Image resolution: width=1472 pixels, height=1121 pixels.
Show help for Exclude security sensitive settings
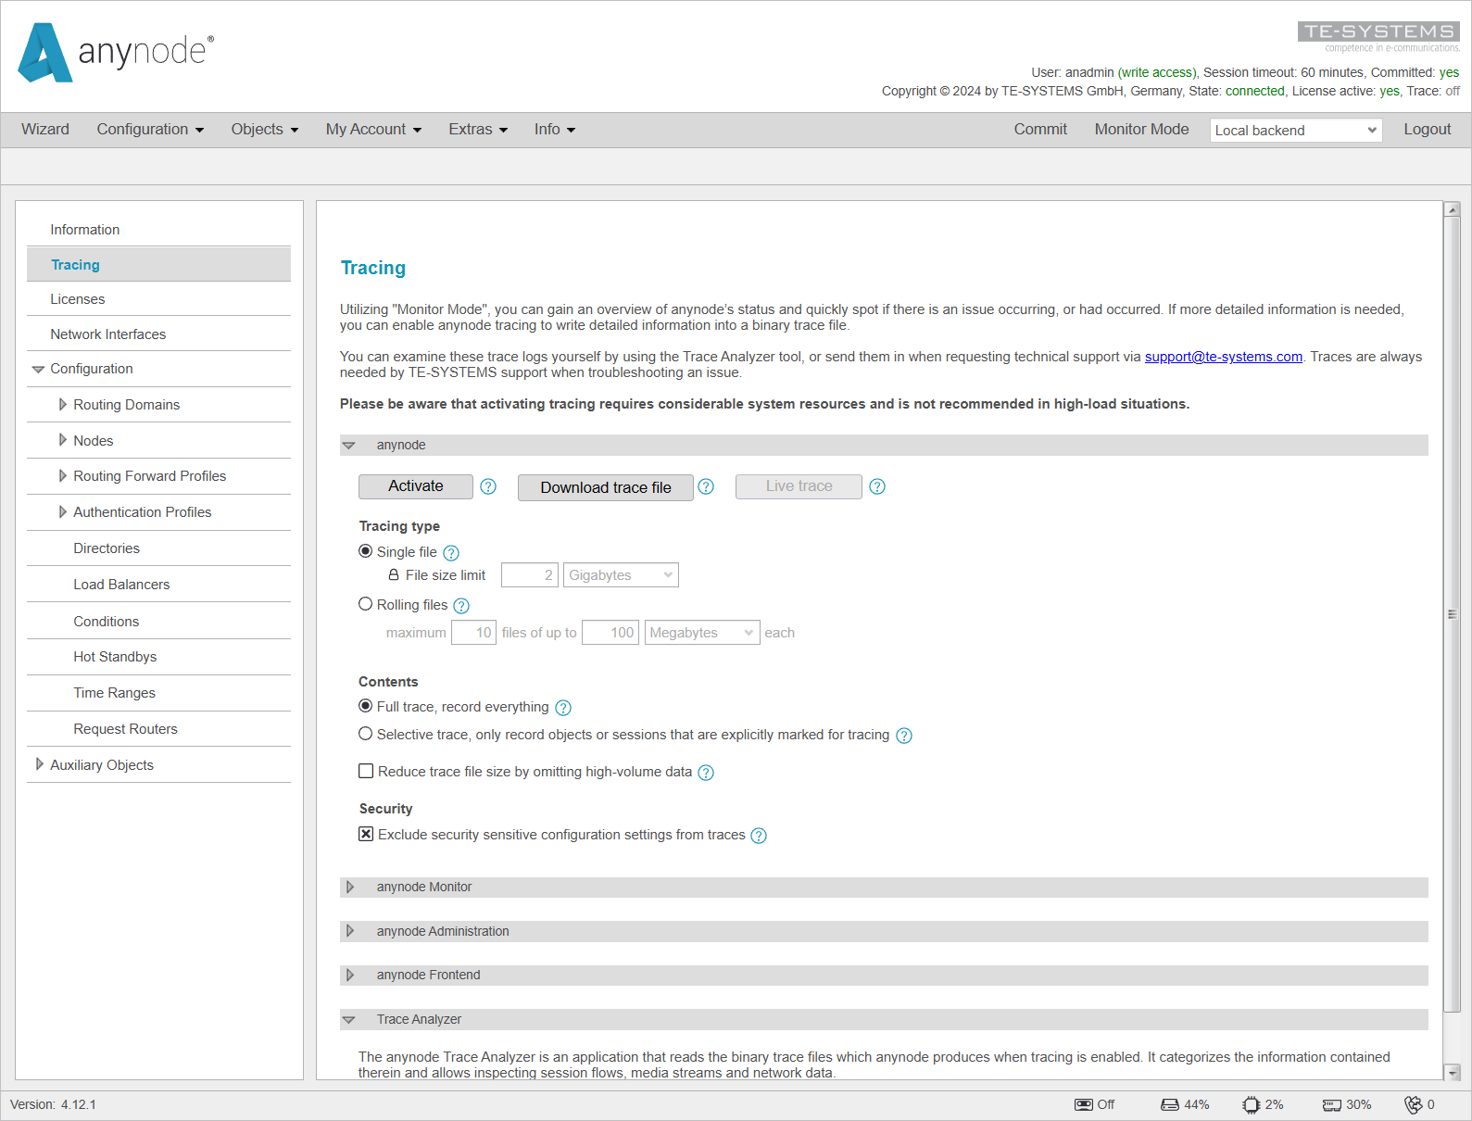(759, 836)
